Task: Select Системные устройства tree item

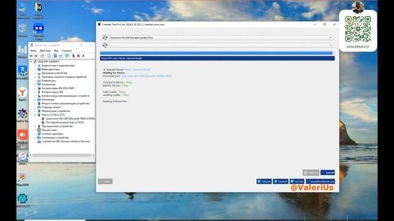Action: (x=55, y=138)
